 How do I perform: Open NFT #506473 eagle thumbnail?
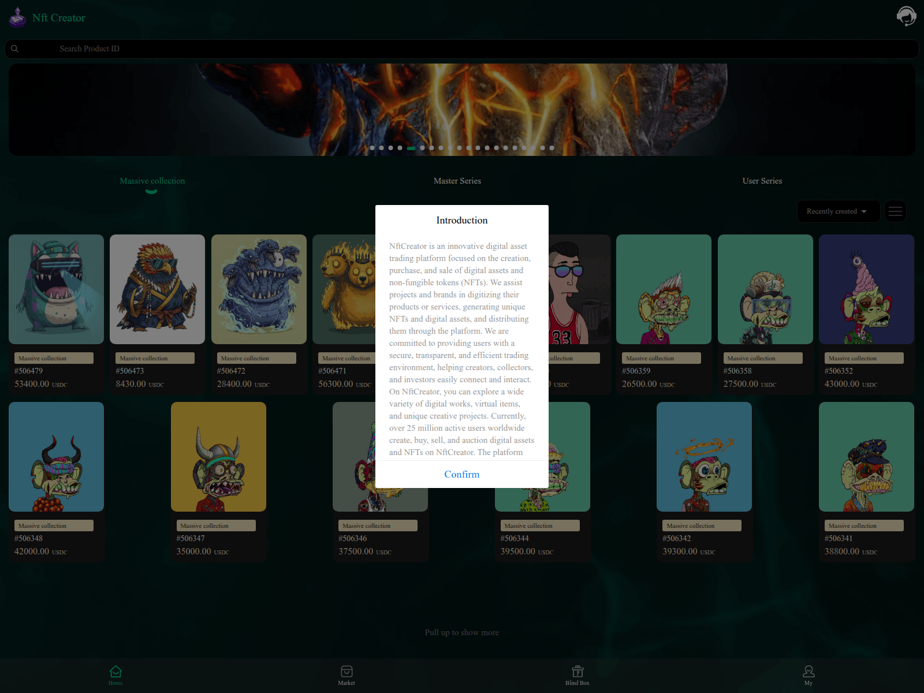coord(157,289)
